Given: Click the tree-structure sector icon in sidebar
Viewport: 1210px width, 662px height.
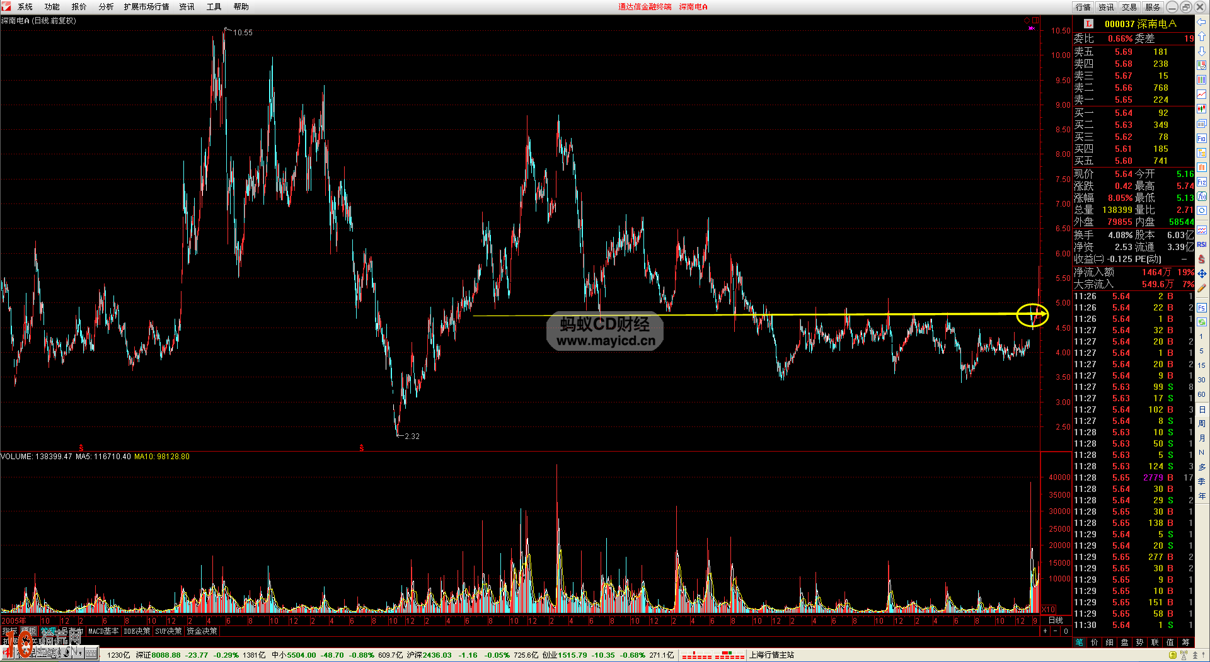Looking at the screenshot, I should pyautogui.click(x=1202, y=153).
